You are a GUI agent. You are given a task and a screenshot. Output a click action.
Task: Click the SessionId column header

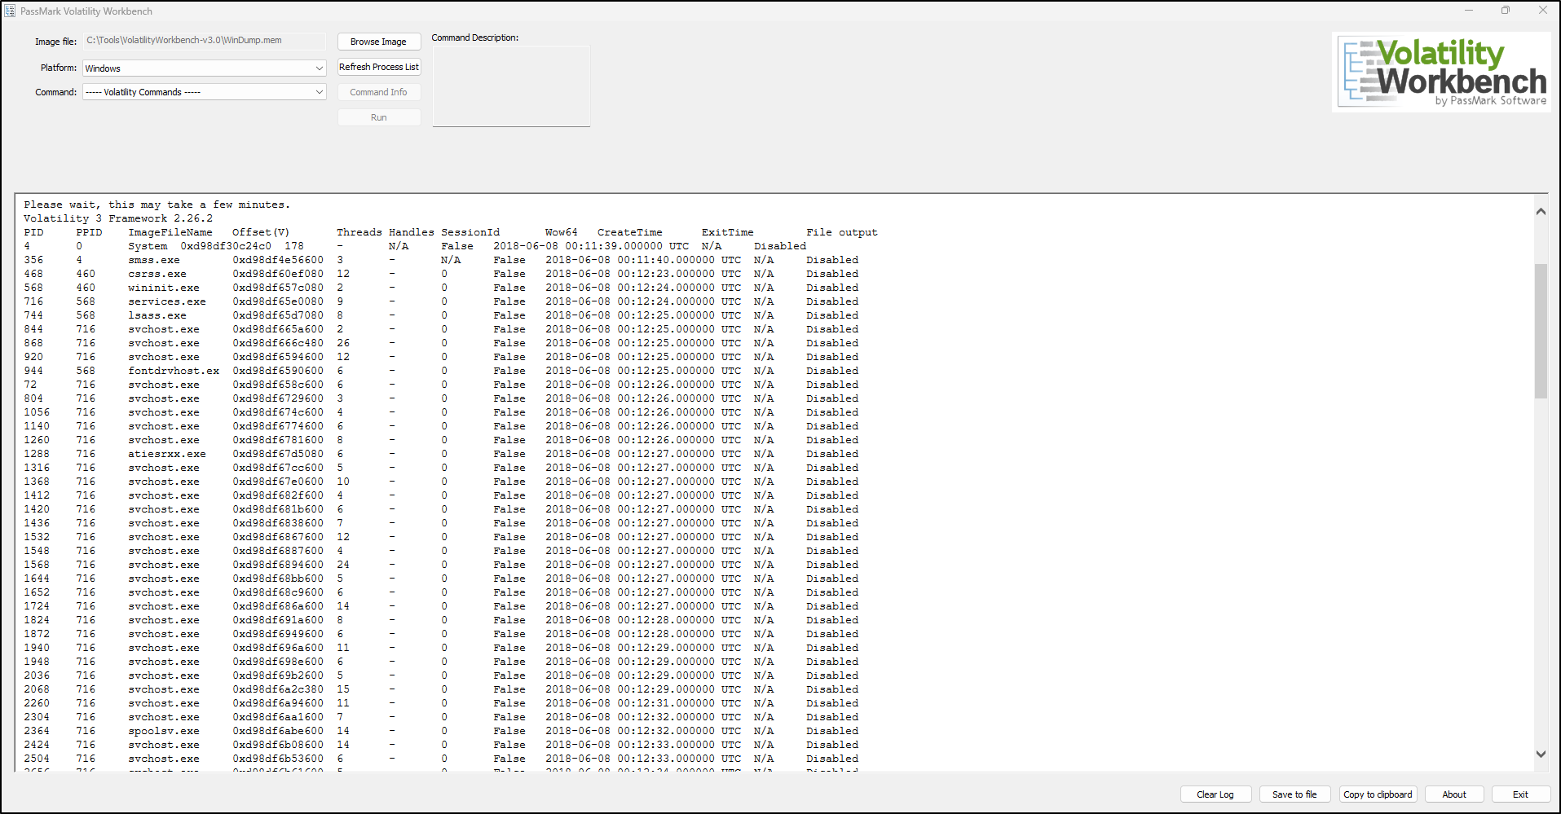click(x=470, y=232)
